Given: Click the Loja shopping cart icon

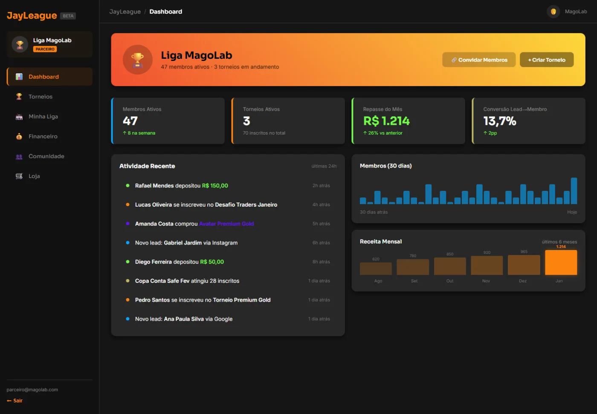Looking at the screenshot, I should coord(19,176).
